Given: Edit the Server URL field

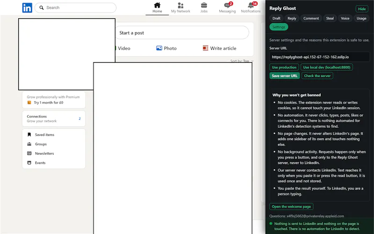Looking at the screenshot, I should tap(320, 57).
